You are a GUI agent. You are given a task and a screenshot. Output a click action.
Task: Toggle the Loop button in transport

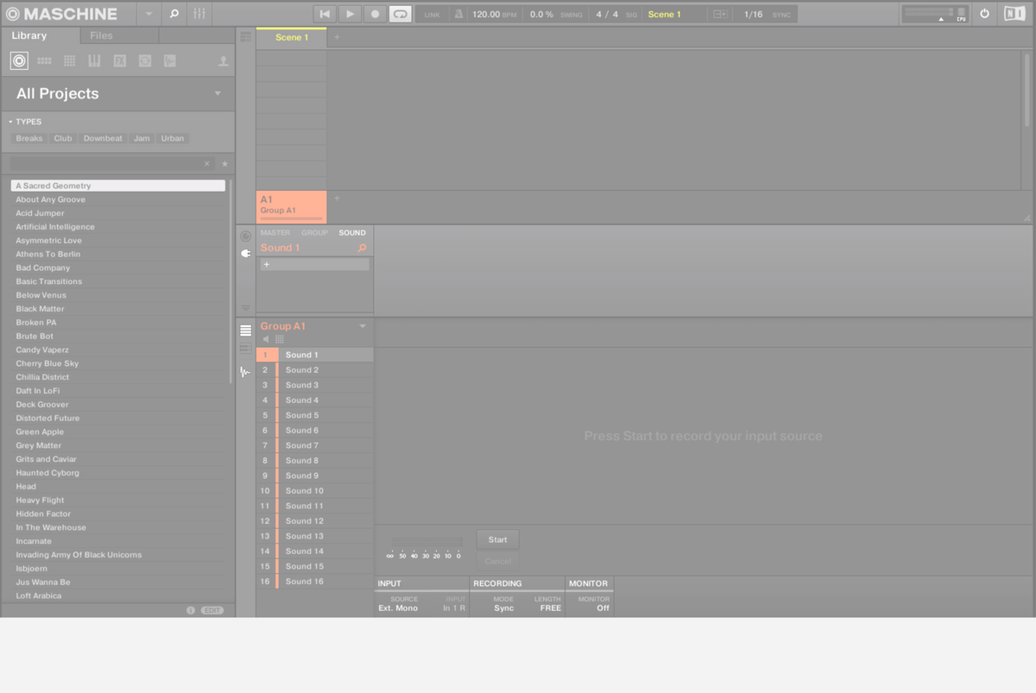coord(400,14)
